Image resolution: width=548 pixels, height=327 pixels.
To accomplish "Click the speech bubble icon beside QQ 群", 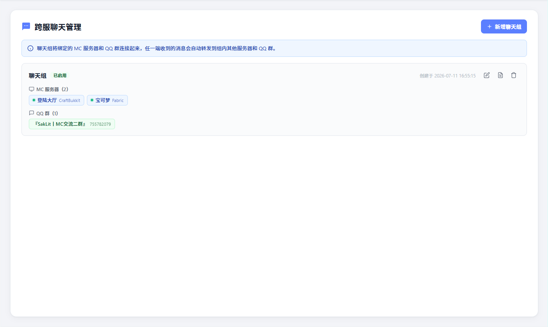I will (32, 113).
